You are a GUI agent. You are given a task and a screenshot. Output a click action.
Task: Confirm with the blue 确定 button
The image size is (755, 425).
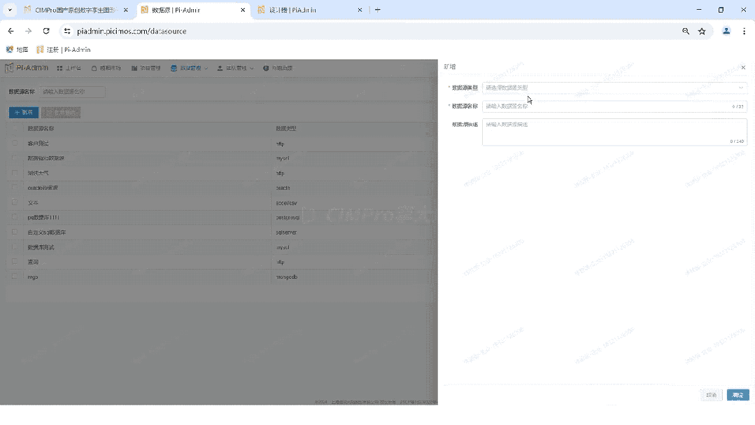pyautogui.click(x=738, y=395)
